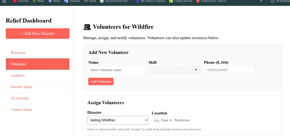Open the 'coding tutorial' bookmark
This screenshot has width=290, height=136.
[x=181, y=1]
